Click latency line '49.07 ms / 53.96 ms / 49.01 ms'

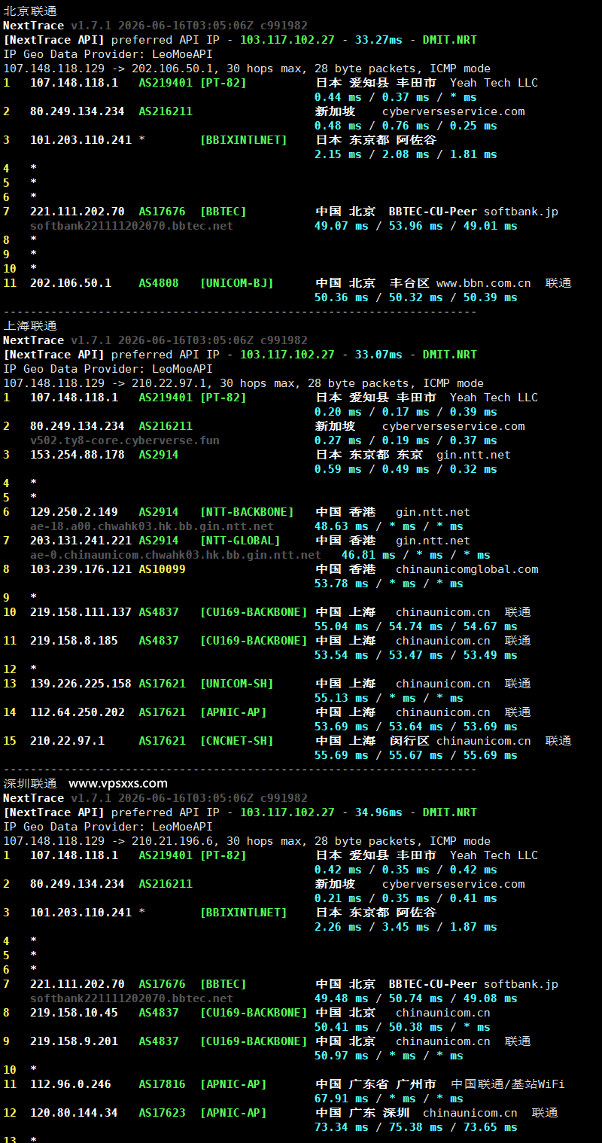click(416, 226)
